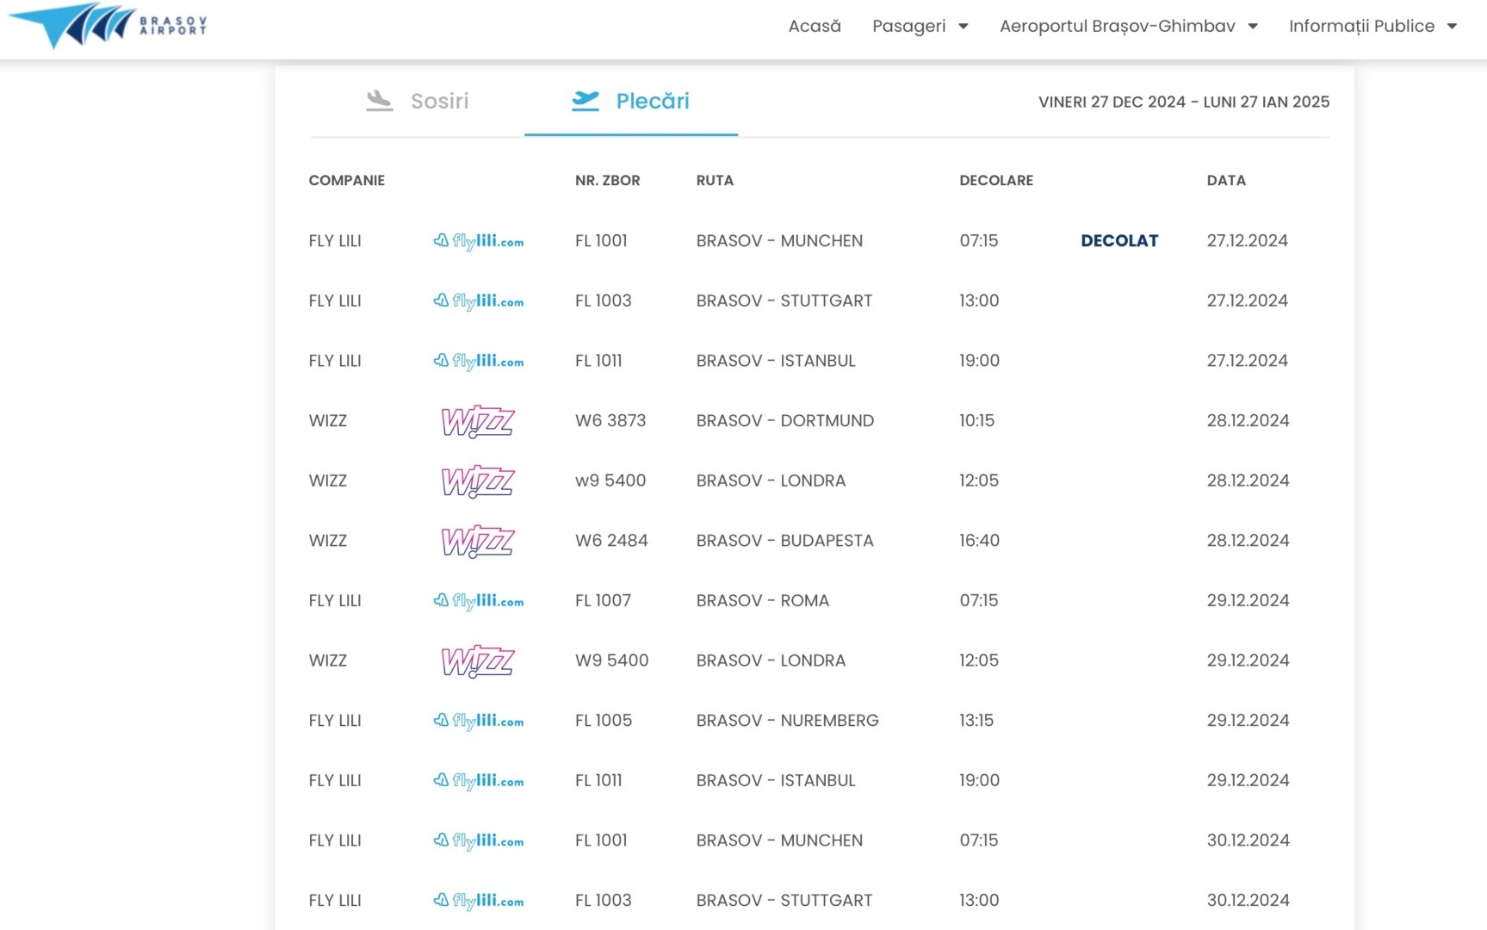Click flight number FL 1005

[604, 720]
